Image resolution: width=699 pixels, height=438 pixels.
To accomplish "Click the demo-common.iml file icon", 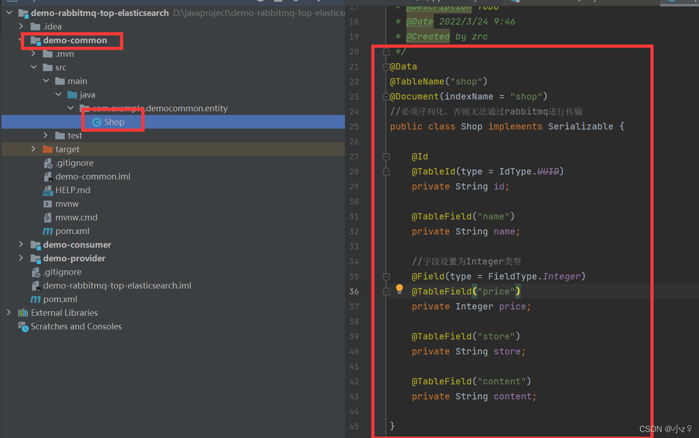I will tap(48, 177).
